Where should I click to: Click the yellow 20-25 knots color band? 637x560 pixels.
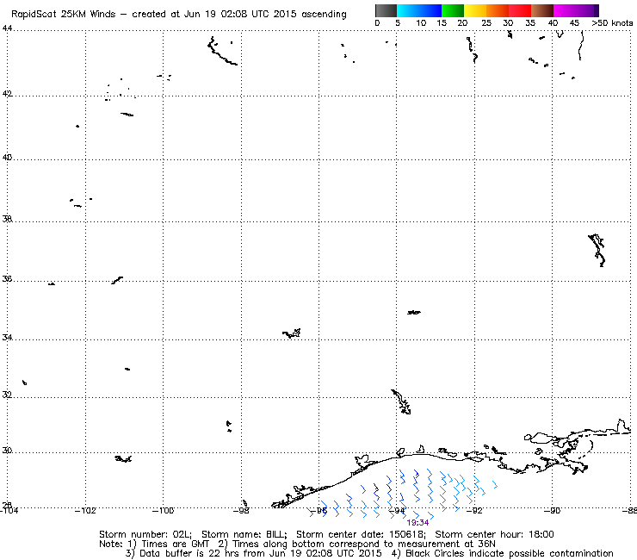[475, 10]
